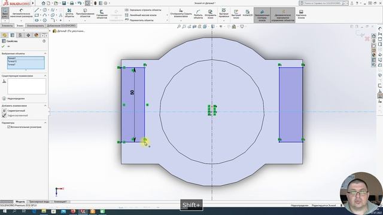Screen dimensions: 383x215
Task: Add the Fix relation
Action: click(x=15, y=115)
